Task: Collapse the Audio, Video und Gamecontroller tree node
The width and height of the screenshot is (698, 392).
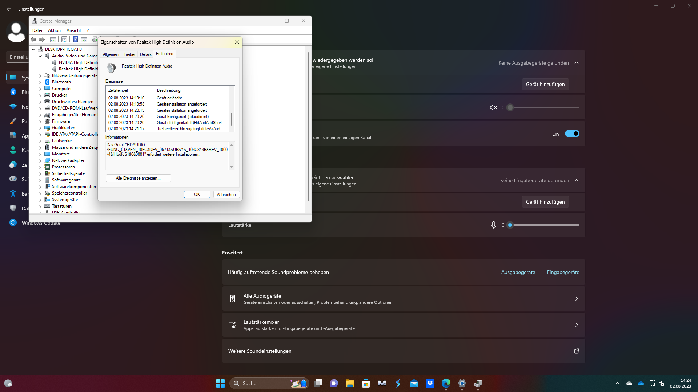Action: tap(40, 56)
